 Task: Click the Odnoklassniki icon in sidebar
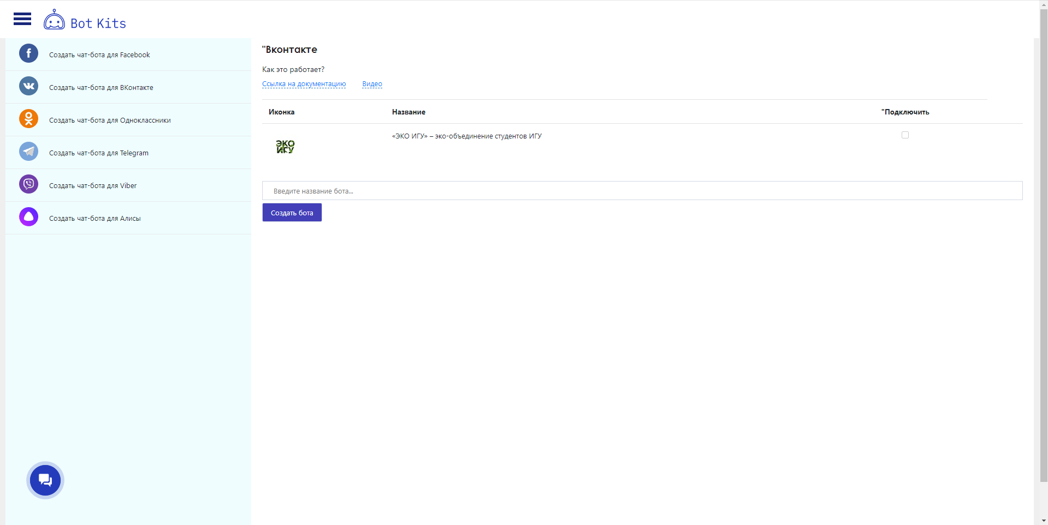(28, 119)
